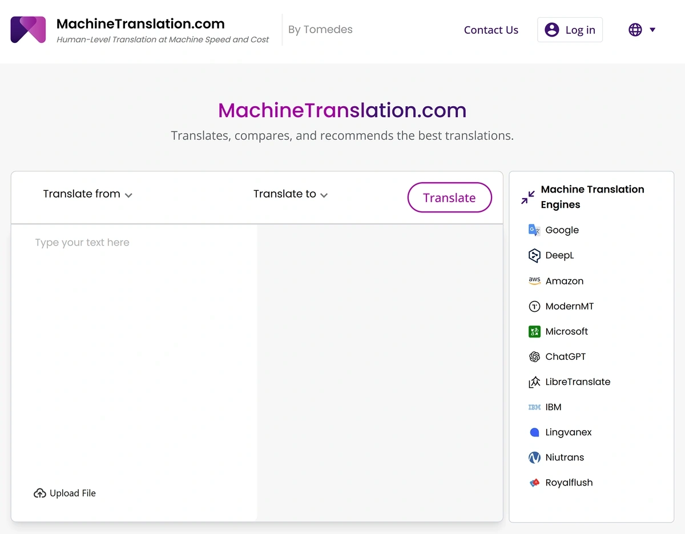This screenshot has height=534, width=685.
Task: Open the globe language selector icon
Action: pos(635,30)
